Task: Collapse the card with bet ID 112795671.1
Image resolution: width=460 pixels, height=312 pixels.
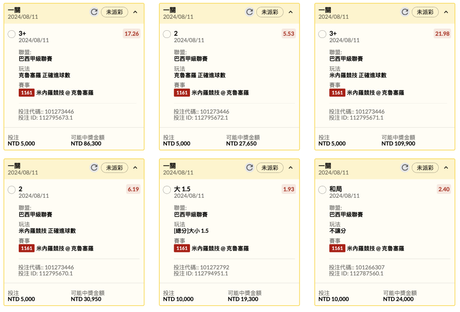Action: 446,12
